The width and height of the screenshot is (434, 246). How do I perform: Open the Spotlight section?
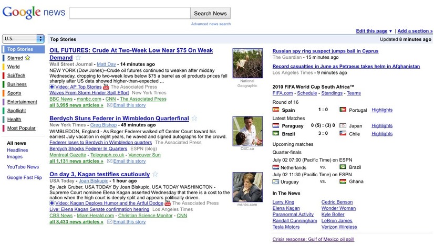click(x=16, y=111)
